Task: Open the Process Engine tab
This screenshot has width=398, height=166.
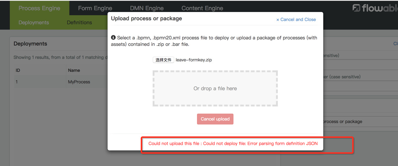Action: [x=39, y=8]
